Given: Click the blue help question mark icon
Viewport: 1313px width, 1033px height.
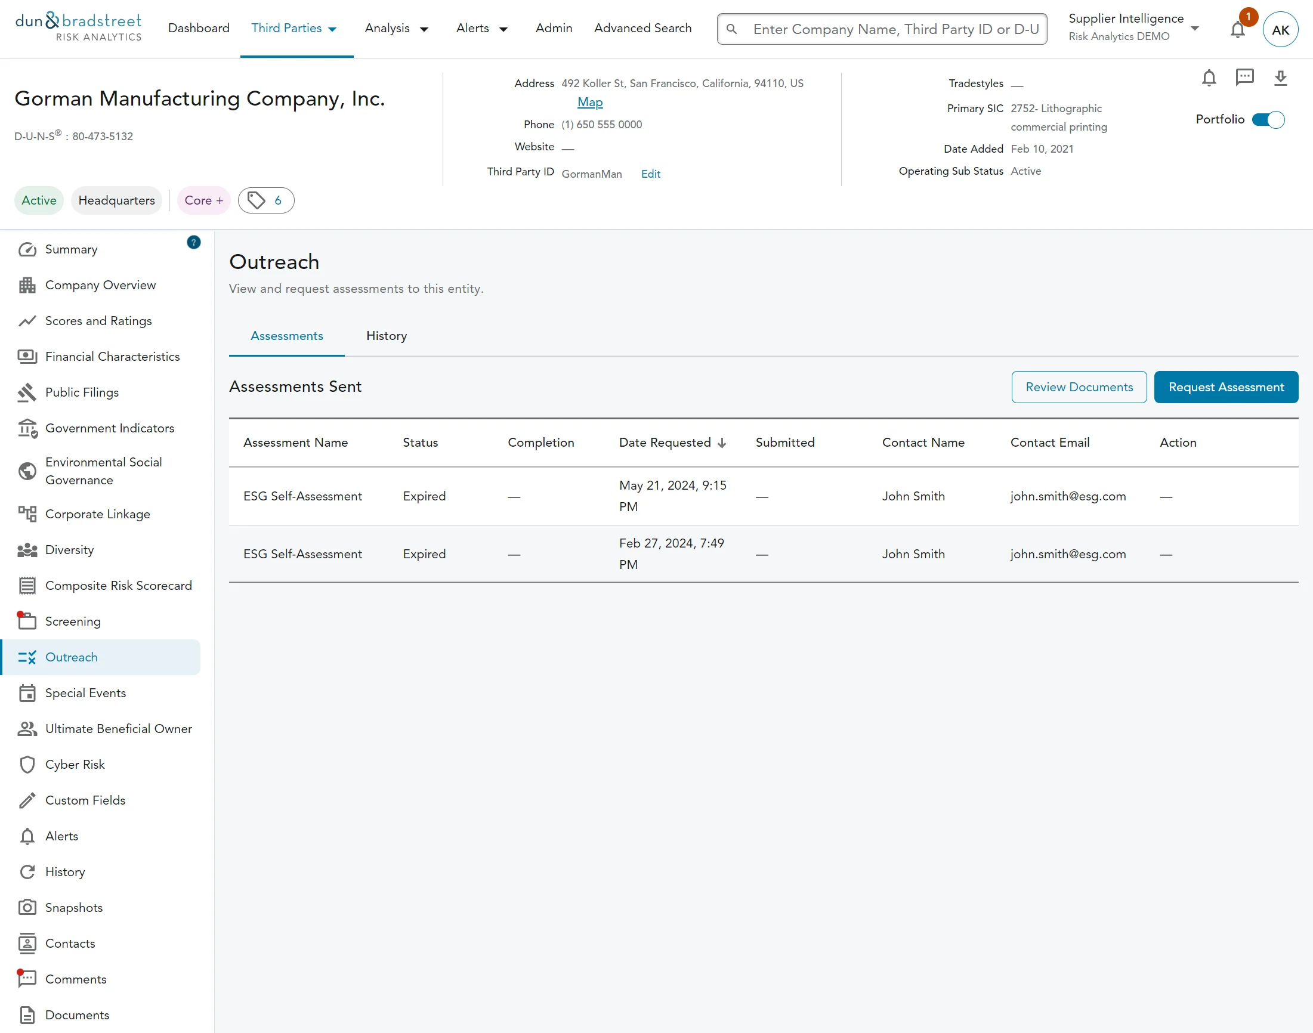Looking at the screenshot, I should [193, 243].
